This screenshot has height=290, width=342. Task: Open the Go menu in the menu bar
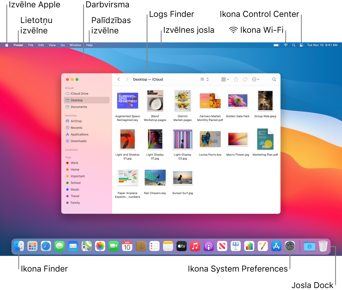pyautogui.click(x=62, y=45)
